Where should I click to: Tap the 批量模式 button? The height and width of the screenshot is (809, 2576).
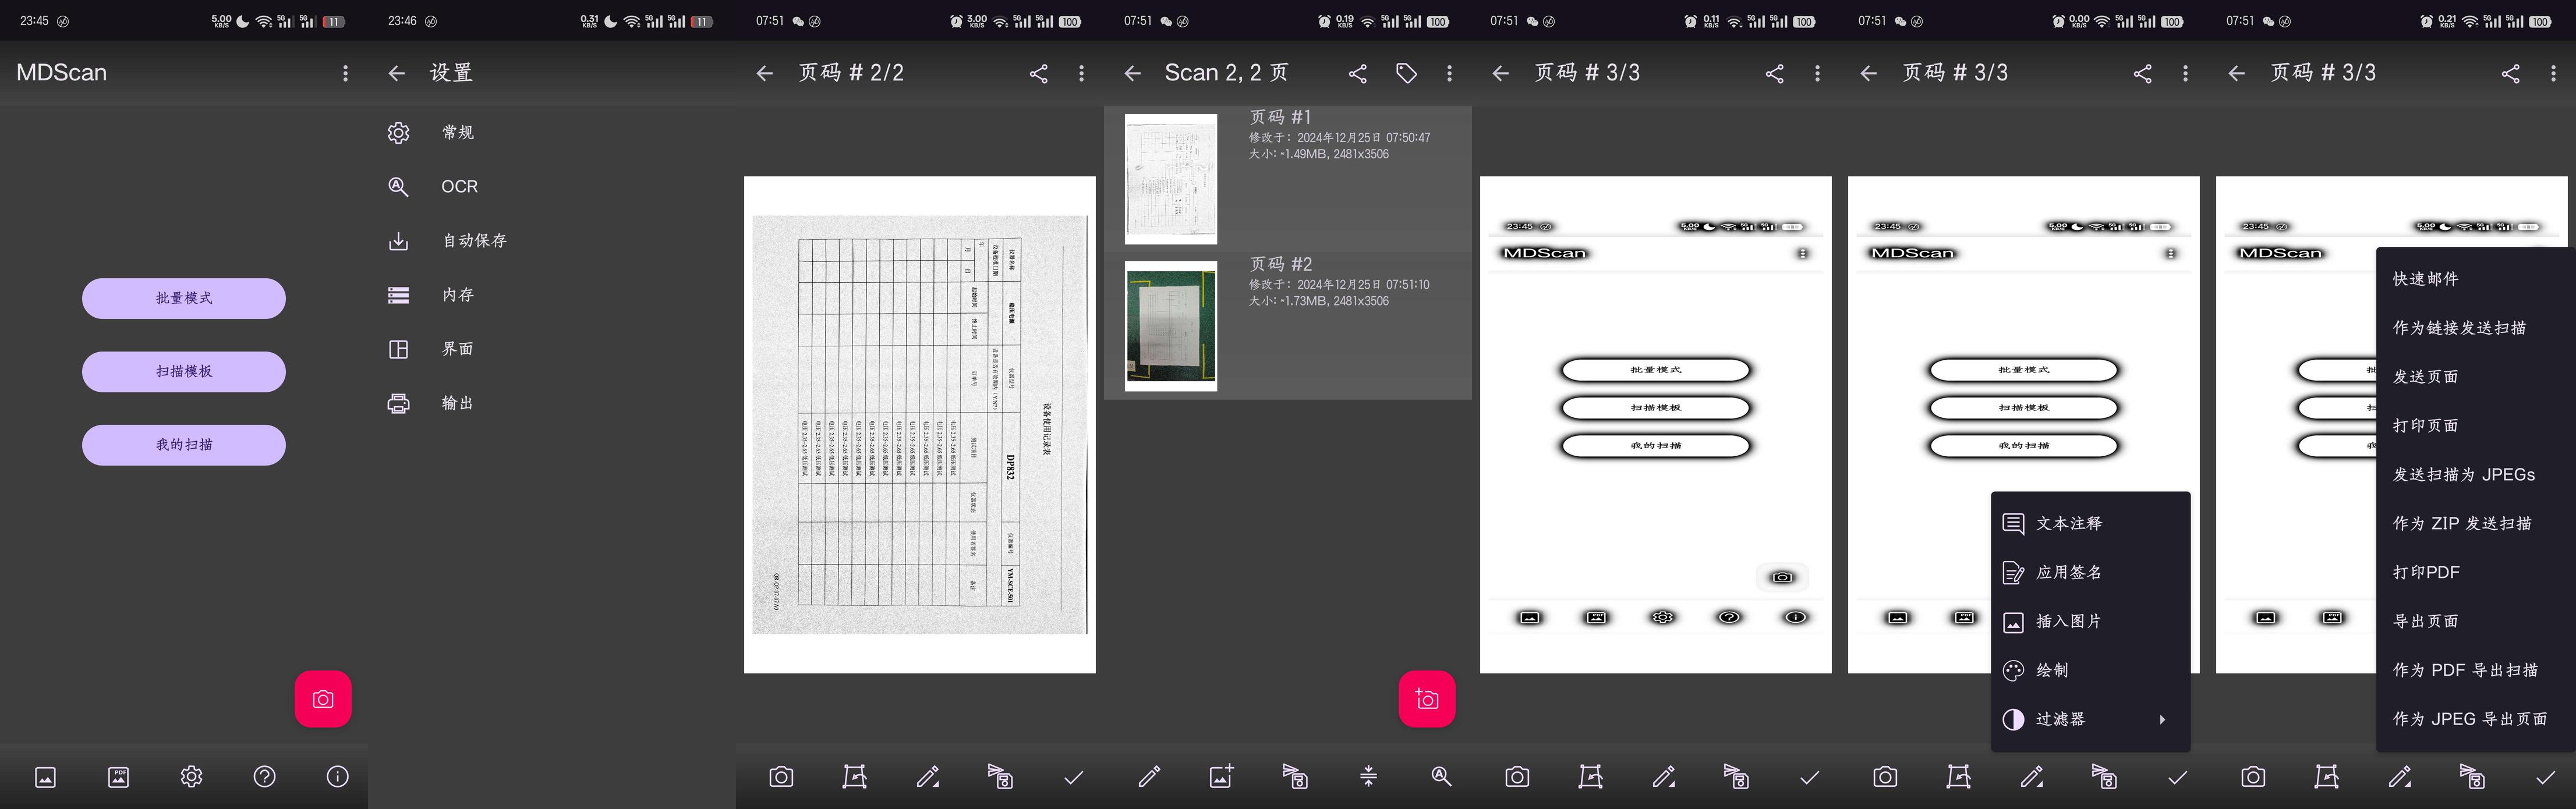click(x=184, y=298)
